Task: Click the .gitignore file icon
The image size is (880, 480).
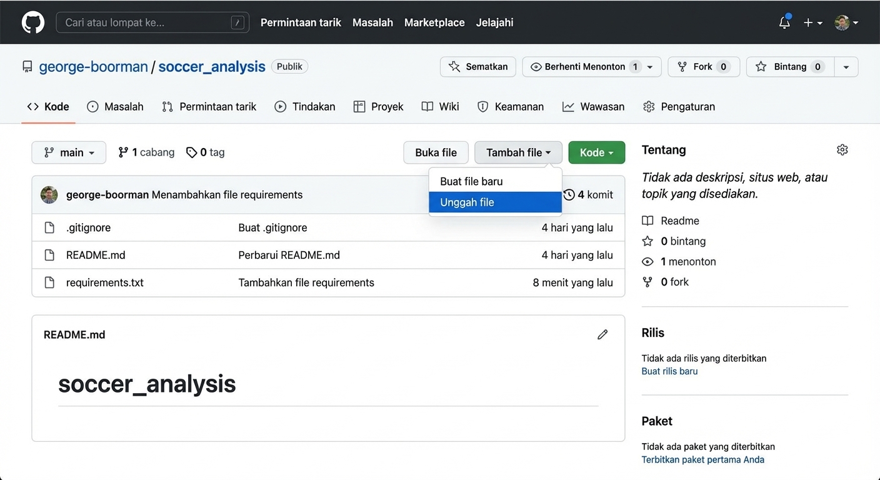Action: [49, 227]
